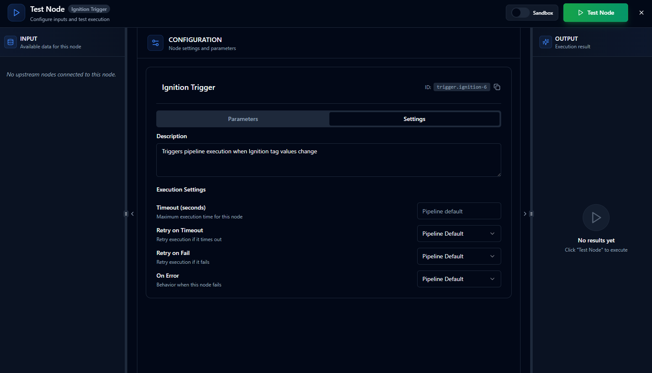This screenshot has height=373, width=652.
Task: Select the Settings tab
Action: tap(414, 119)
